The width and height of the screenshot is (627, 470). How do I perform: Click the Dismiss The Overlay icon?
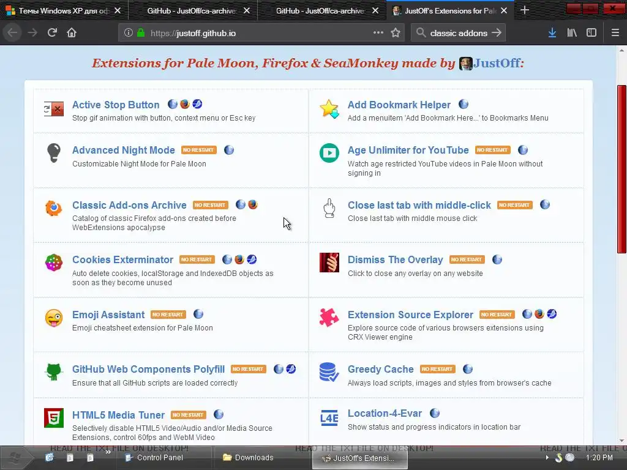(x=329, y=263)
